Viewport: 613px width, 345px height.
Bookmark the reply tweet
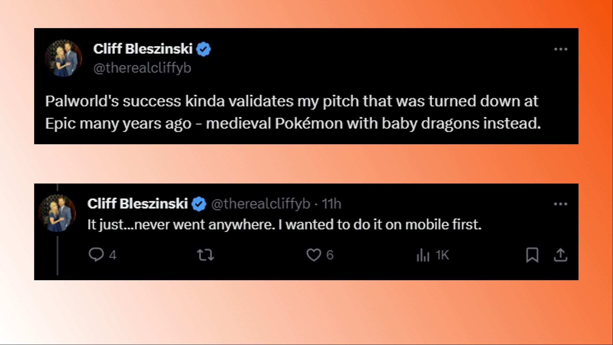point(532,255)
